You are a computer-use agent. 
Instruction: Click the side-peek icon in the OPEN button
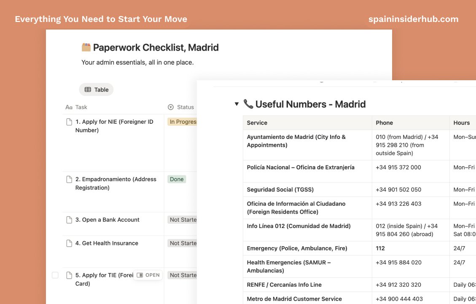click(140, 275)
